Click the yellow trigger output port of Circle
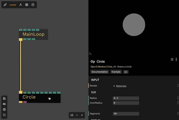Viewport: 179px width, 120px height. [x=21, y=102]
